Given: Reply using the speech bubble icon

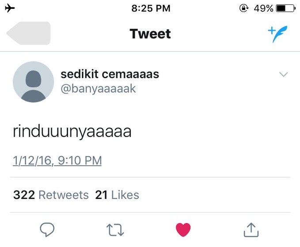Looking at the screenshot, I should coord(47,229).
